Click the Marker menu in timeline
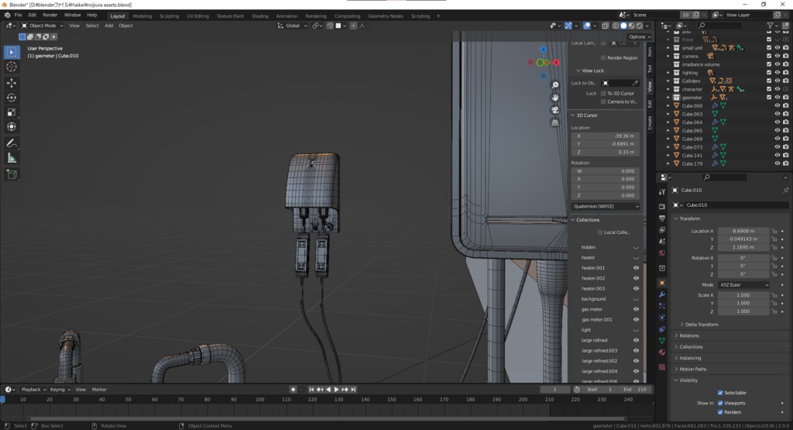Image resolution: width=793 pixels, height=430 pixels. tap(99, 390)
